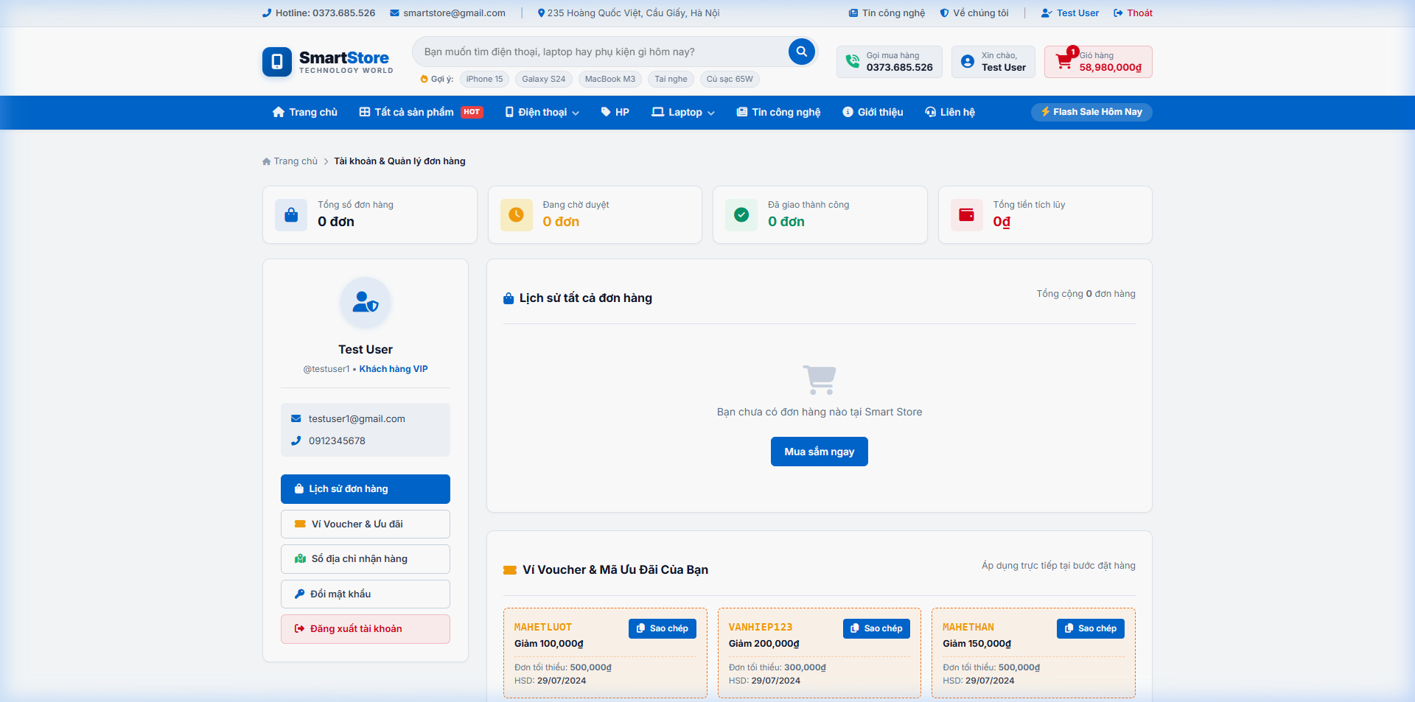Select Ví Voucher & Ưu đãi sidebar tab
Image resolution: width=1415 pixels, height=702 pixels.
pyautogui.click(x=366, y=524)
